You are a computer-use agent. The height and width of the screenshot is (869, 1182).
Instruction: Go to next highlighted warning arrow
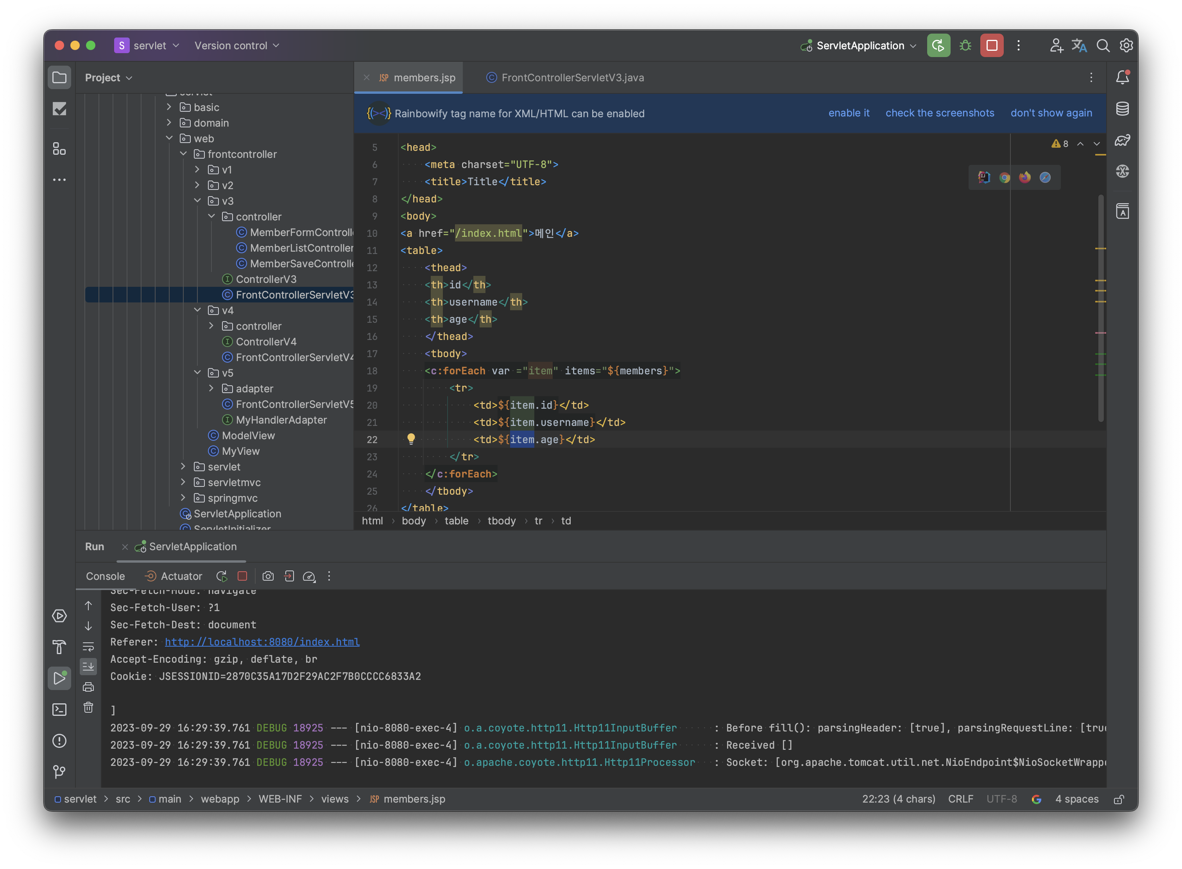pos(1097,144)
